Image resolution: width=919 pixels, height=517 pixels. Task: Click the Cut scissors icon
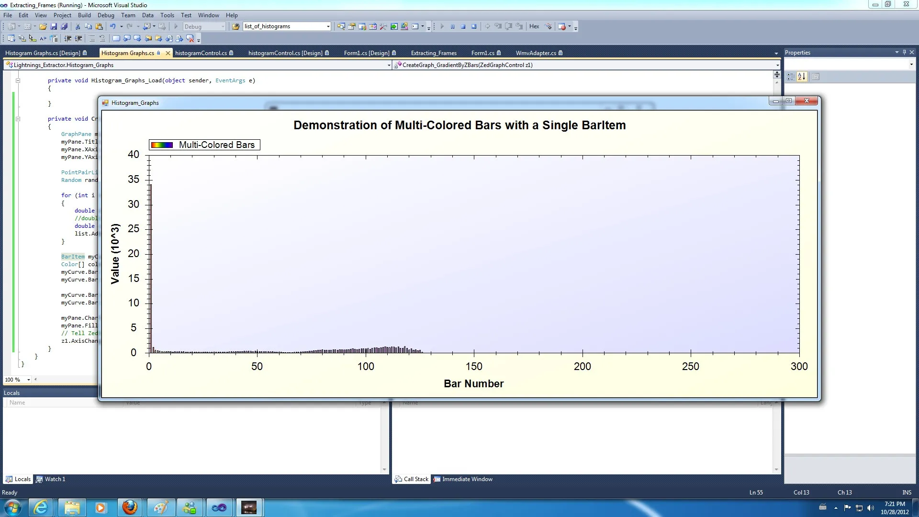click(x=78, y=27)
